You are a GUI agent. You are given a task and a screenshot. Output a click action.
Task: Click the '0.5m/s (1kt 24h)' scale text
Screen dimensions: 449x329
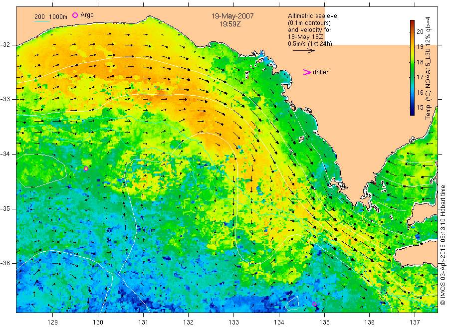pos(310,44)
